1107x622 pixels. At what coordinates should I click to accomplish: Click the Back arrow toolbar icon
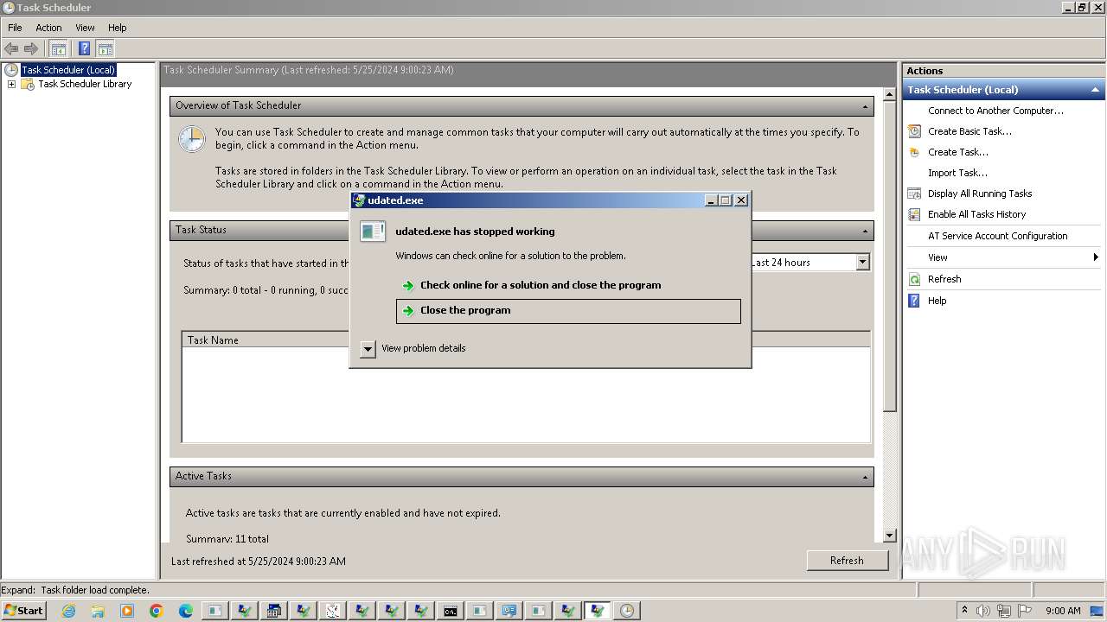11,48
